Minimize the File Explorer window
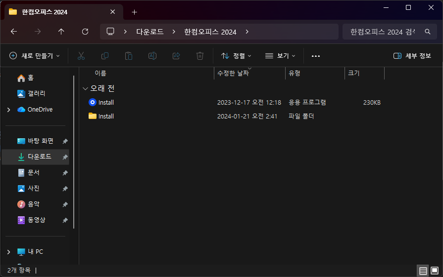Screen dimensions: 443x277 386,7
